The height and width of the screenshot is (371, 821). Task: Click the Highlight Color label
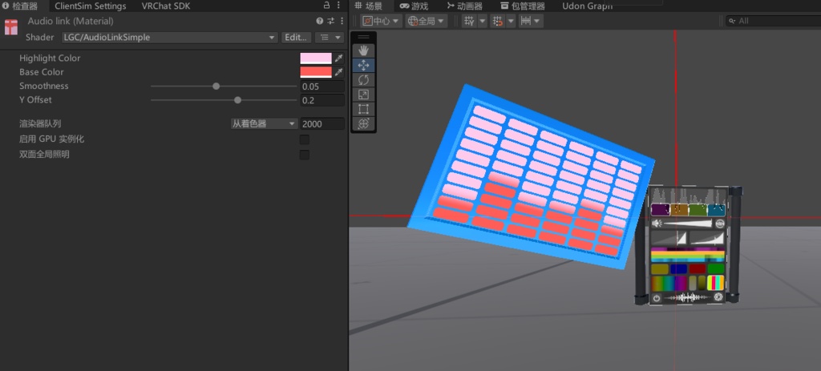(x=50, y=58)
